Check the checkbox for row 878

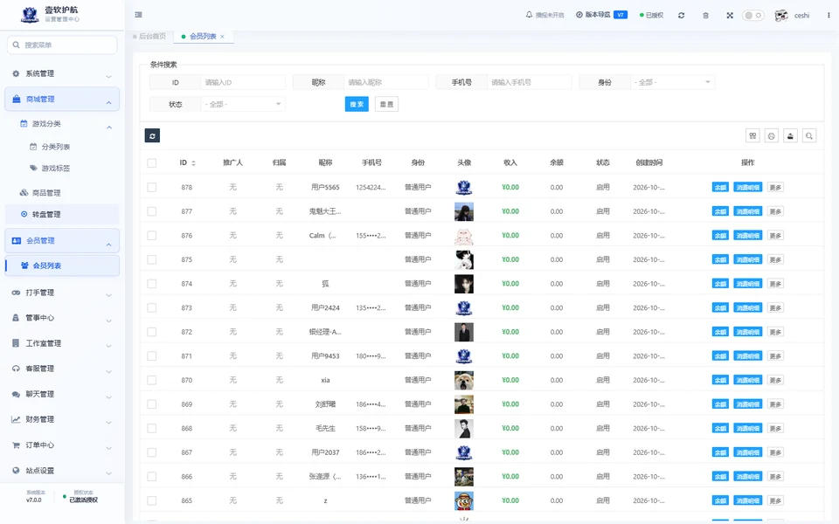click(x=152, y=187)
